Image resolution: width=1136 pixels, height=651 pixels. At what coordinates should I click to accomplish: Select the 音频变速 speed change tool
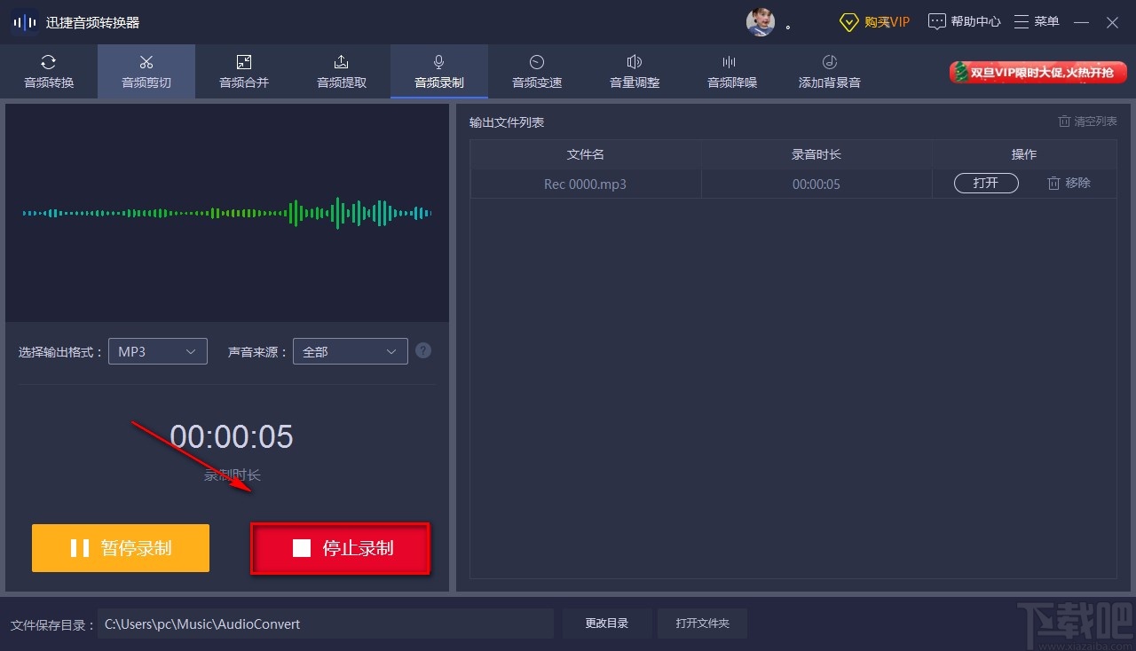(x=536, y=71)
